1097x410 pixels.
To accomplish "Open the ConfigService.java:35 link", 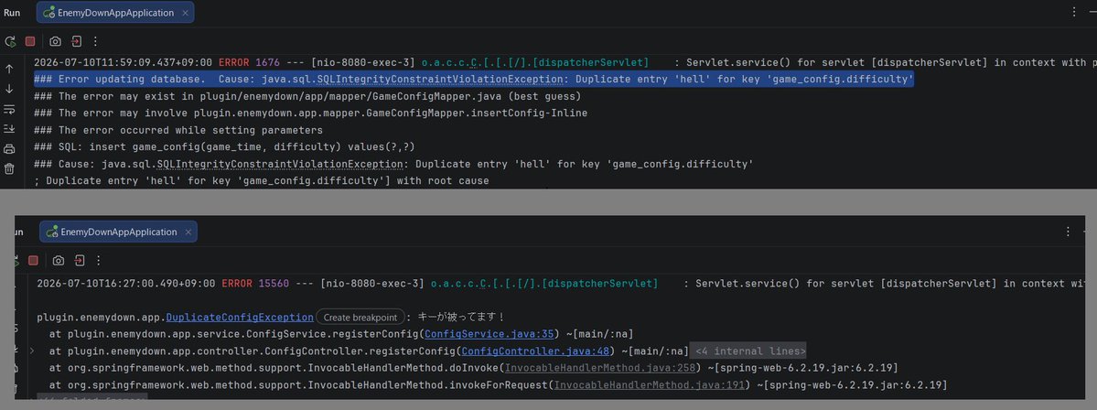I will 489,334.
